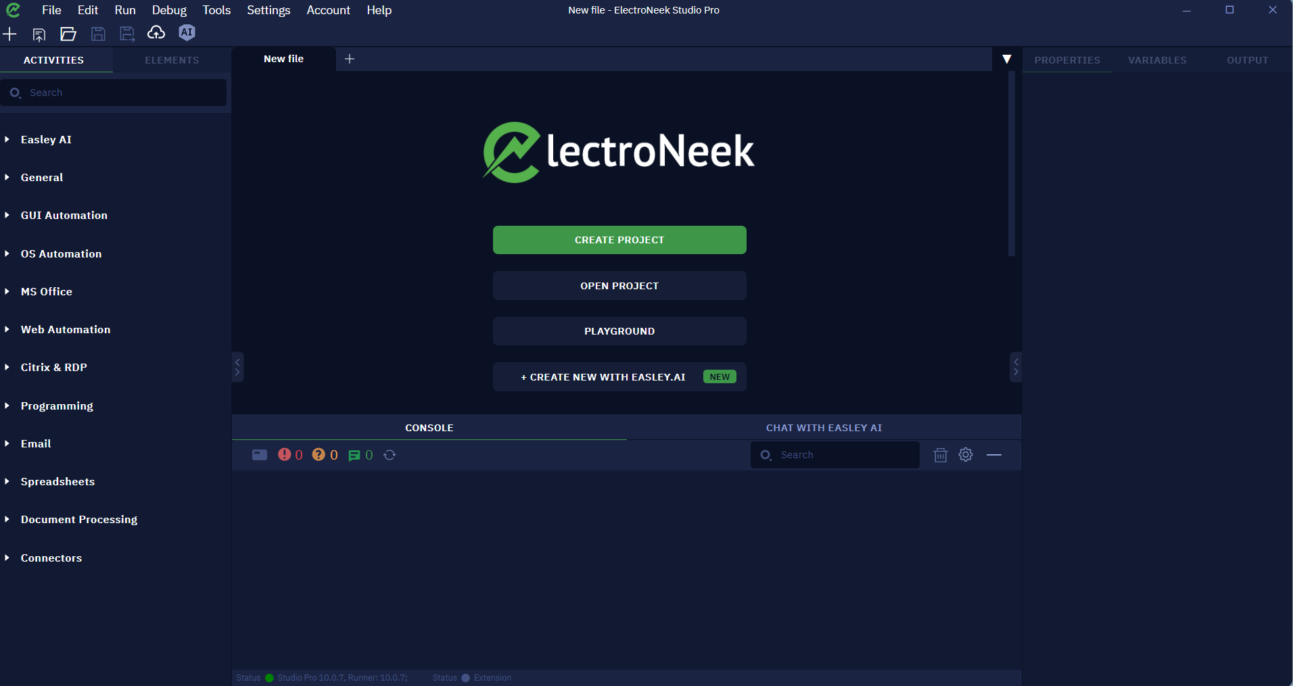
Task: Open console settings gear icon
Action: coord(966,455)
